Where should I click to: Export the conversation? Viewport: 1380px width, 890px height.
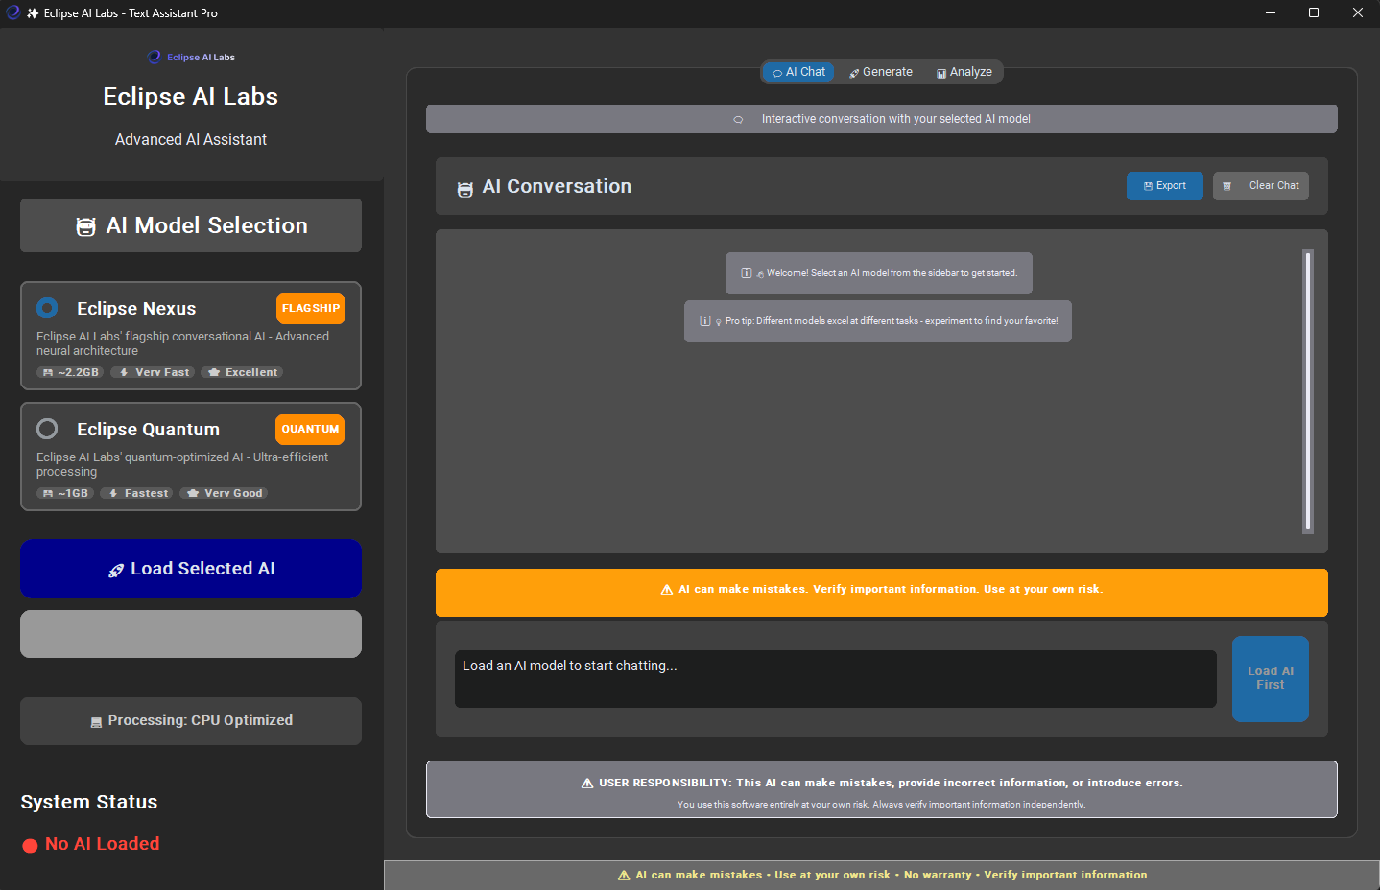coord(1164,186)
